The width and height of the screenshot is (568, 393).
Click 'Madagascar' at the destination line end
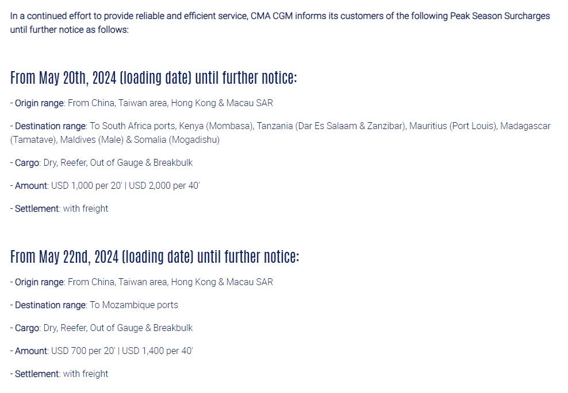point(525,126)
